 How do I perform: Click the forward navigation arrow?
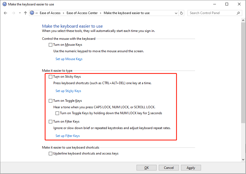13,13
